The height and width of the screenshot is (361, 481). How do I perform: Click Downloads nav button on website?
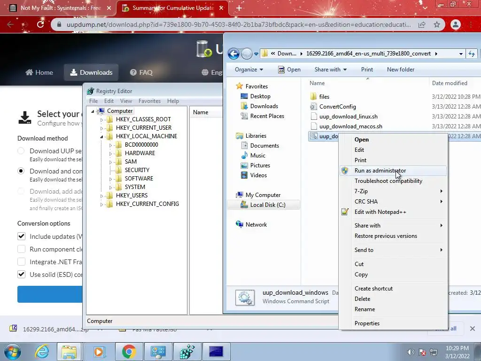91,72
